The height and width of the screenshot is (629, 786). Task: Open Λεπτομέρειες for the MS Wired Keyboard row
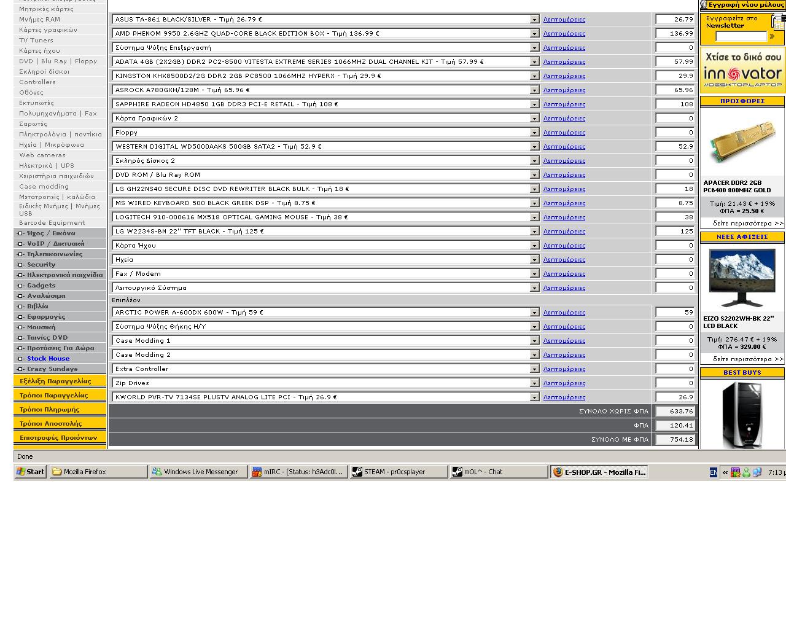[564, 203]
